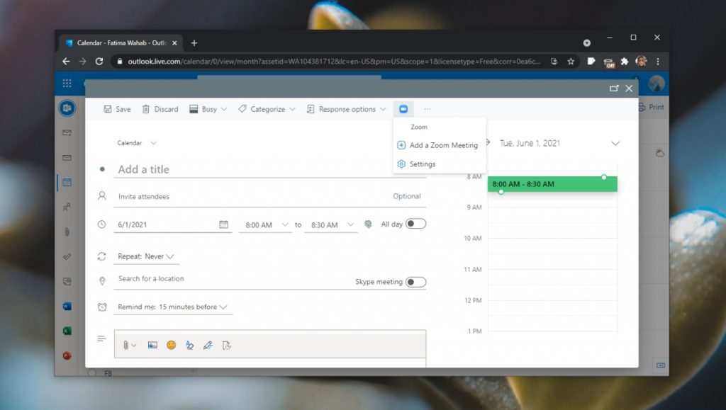Click the Add a title field
The width and height of the screenshot is (726, 410).
pyautogui.click(x=269, y=169)
